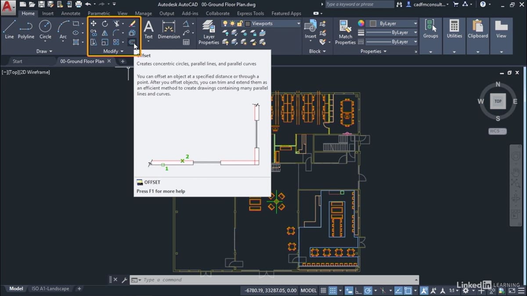This screenshot has height=296, width=527.
Task: Click the object color wheel swatch
Action: [x=361, y=23]
